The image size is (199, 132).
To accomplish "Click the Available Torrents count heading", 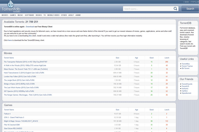I will coord(21,22).
